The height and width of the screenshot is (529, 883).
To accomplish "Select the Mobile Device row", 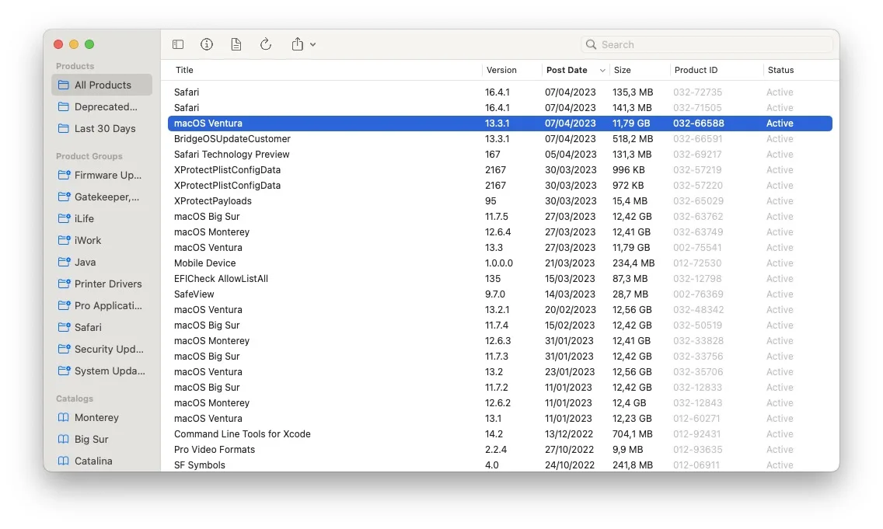I will (500, 263).
